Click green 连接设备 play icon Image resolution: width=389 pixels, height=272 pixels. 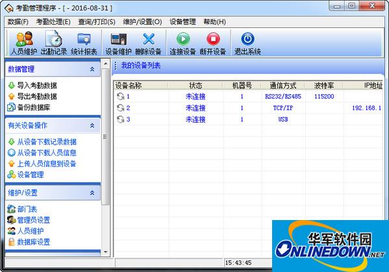(183, 39)
